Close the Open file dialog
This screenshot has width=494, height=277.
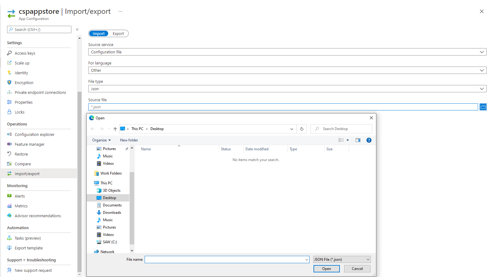click(x=371, y=118)
